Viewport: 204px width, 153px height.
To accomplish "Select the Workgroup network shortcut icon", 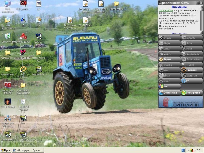I will click(8, 121).
